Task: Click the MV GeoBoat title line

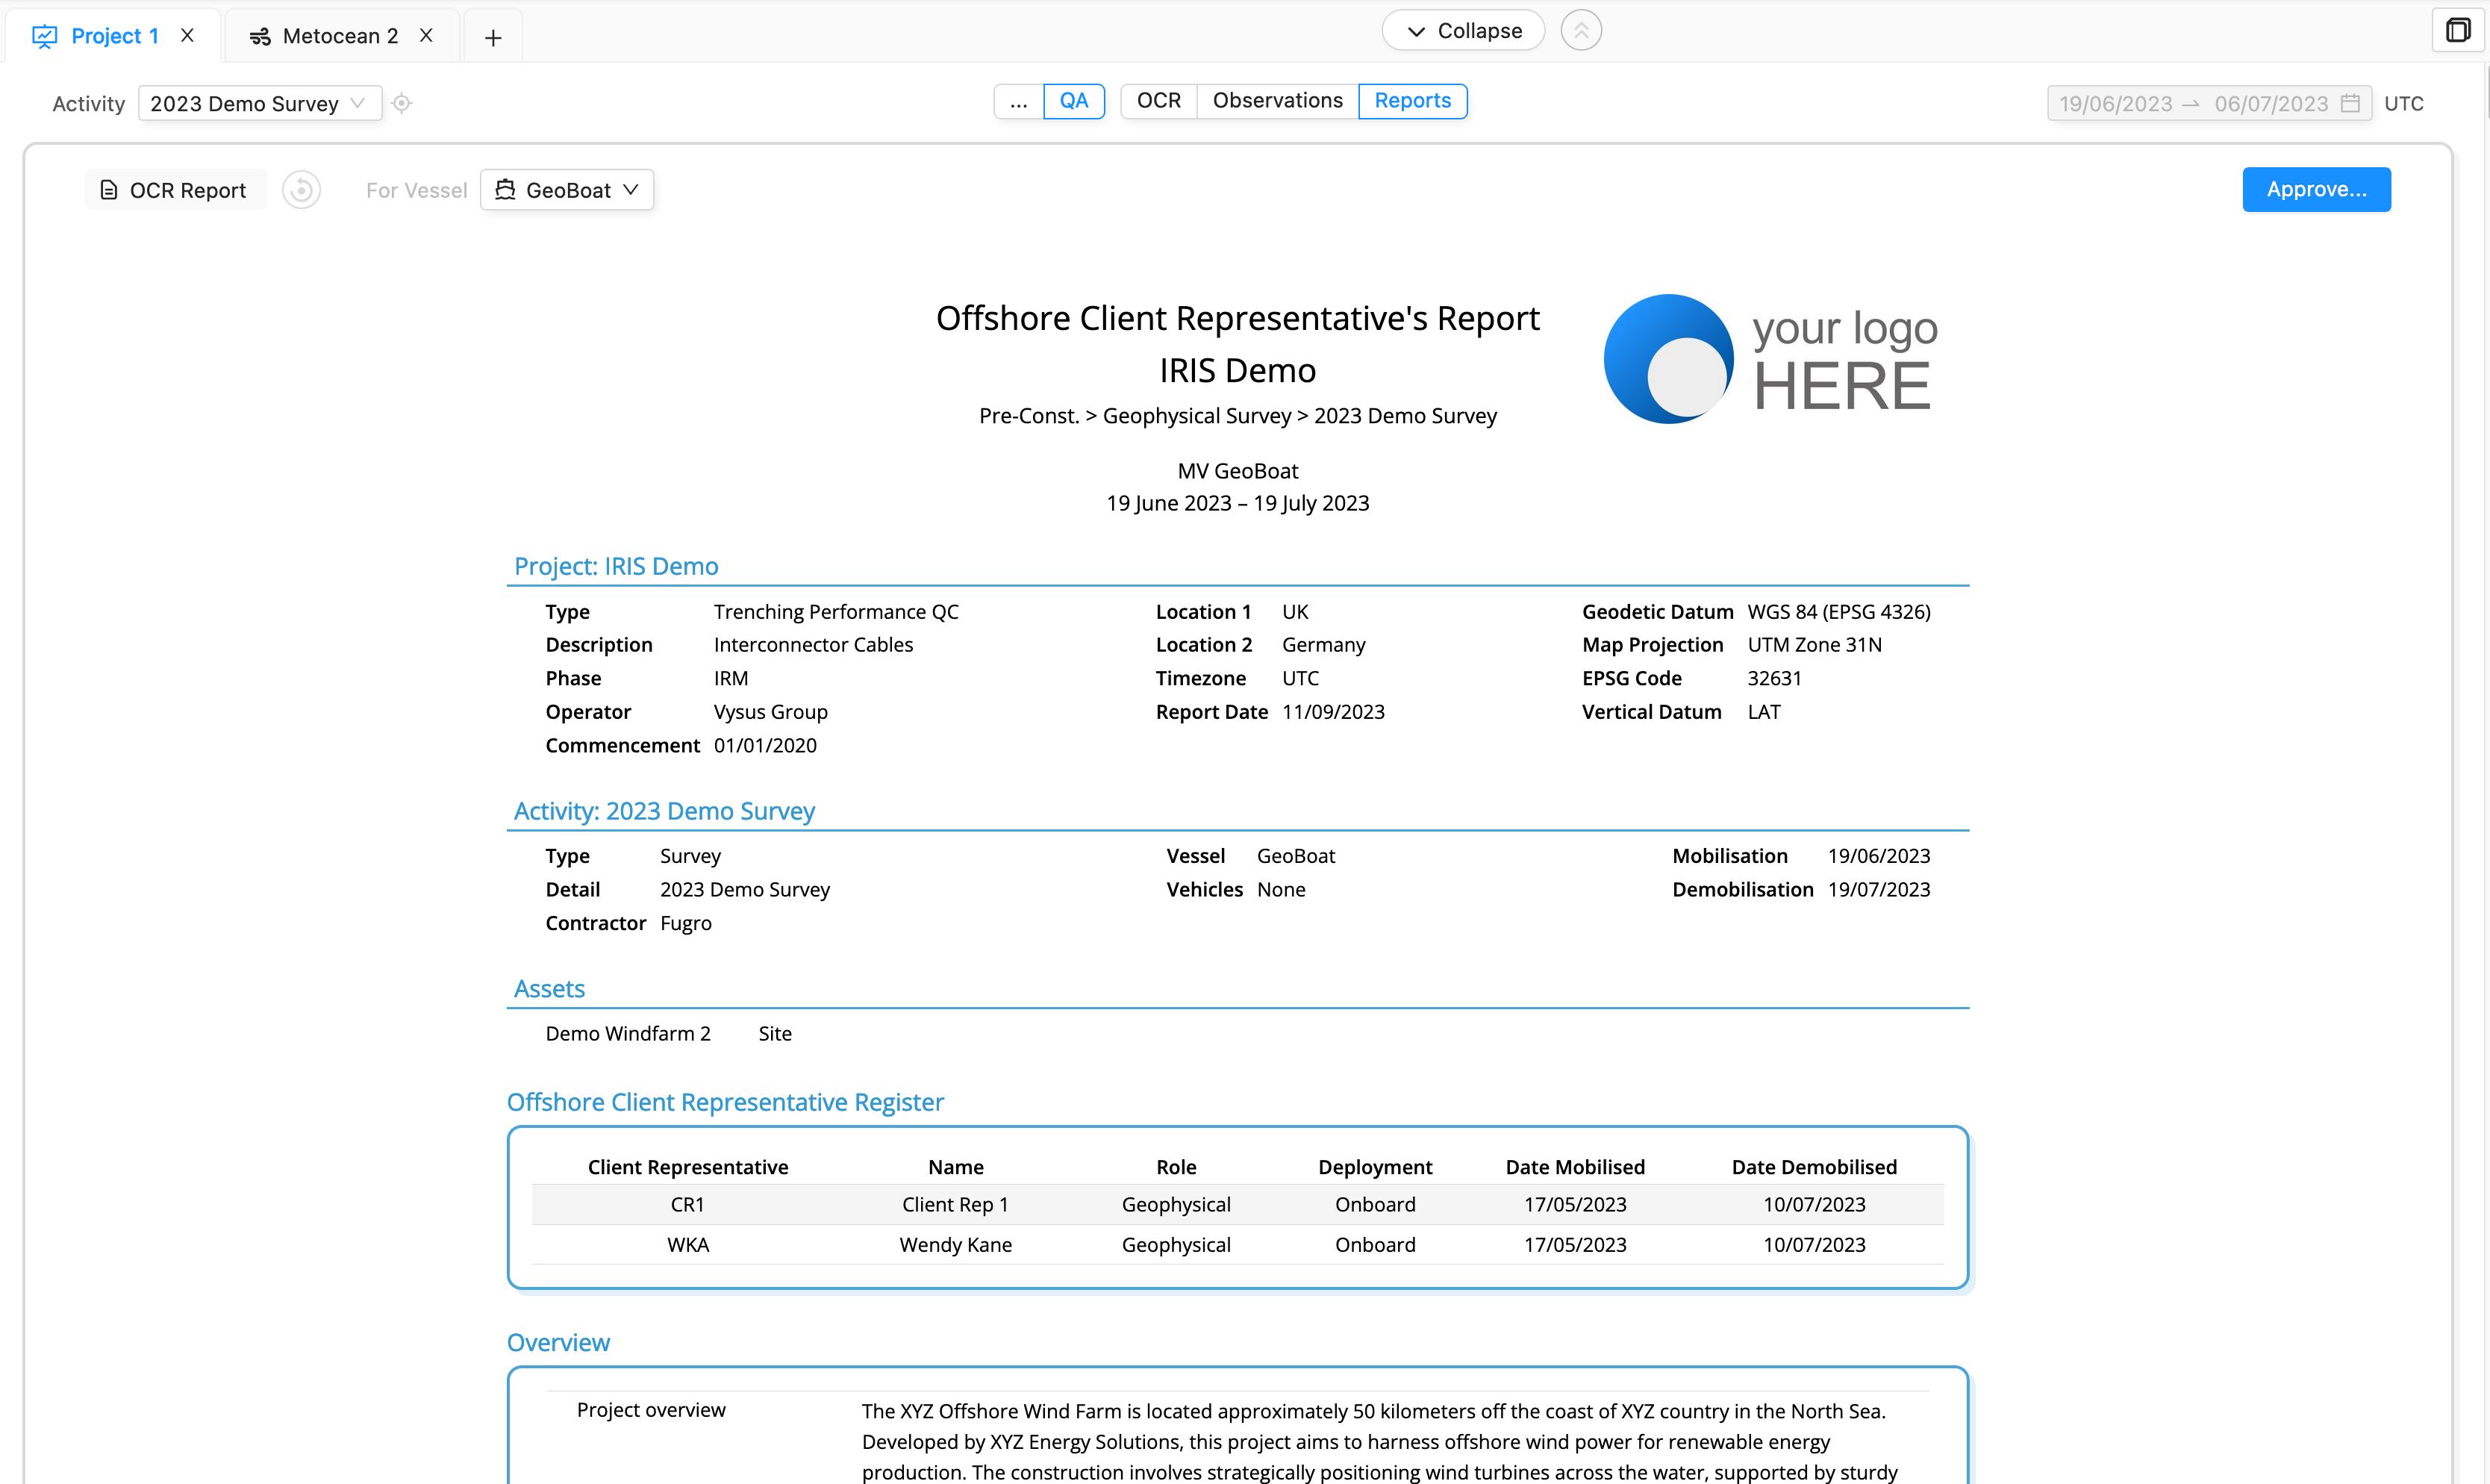Action: click(x=1238, y=471)
